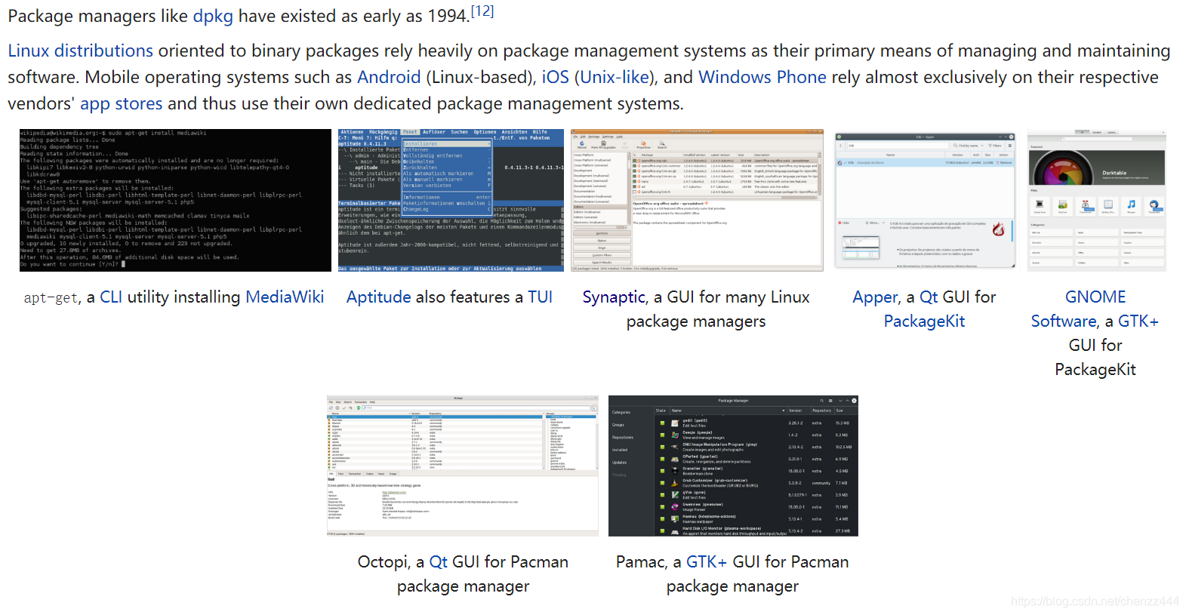Open the Synaptic caption link
Viewport: 1186px width, 615px height.
(x=614, y=297)
